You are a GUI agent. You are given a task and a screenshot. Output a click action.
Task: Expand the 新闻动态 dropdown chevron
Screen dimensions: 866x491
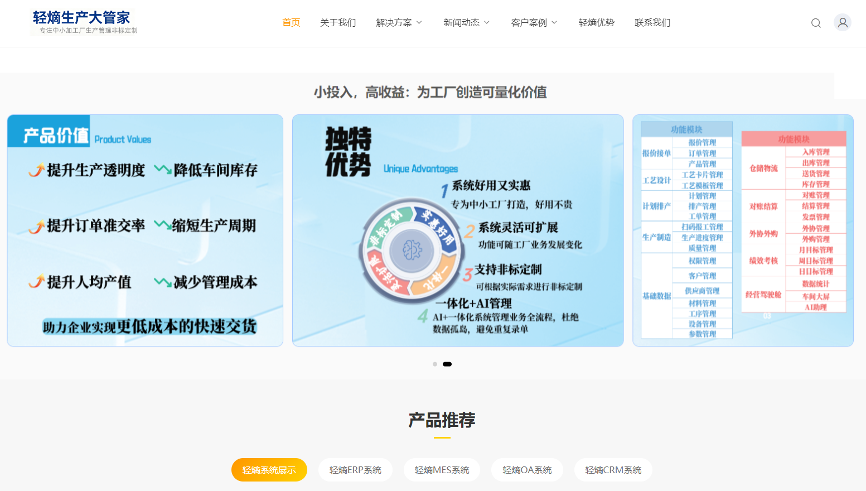coord(487,22)
